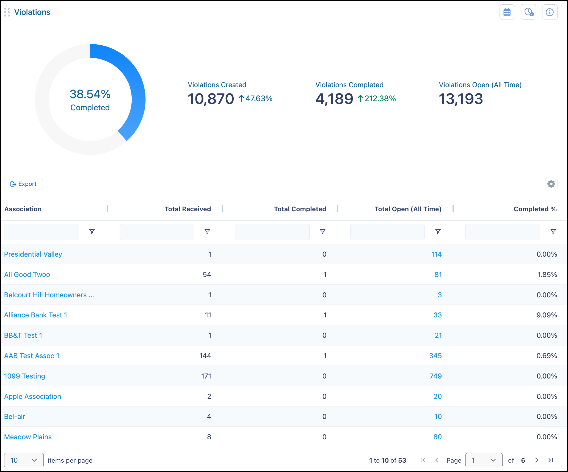Click the Total Received filter icon
Screen dimensions: 568x472
pos(208,232)
